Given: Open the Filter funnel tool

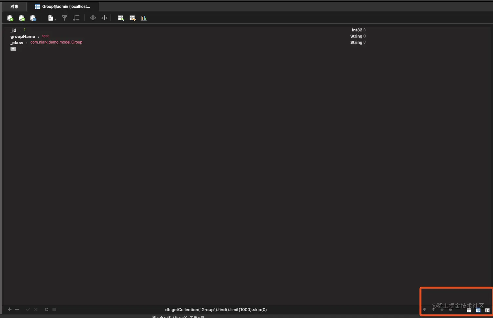Looking at the screenshot, I should coord(65,18).
